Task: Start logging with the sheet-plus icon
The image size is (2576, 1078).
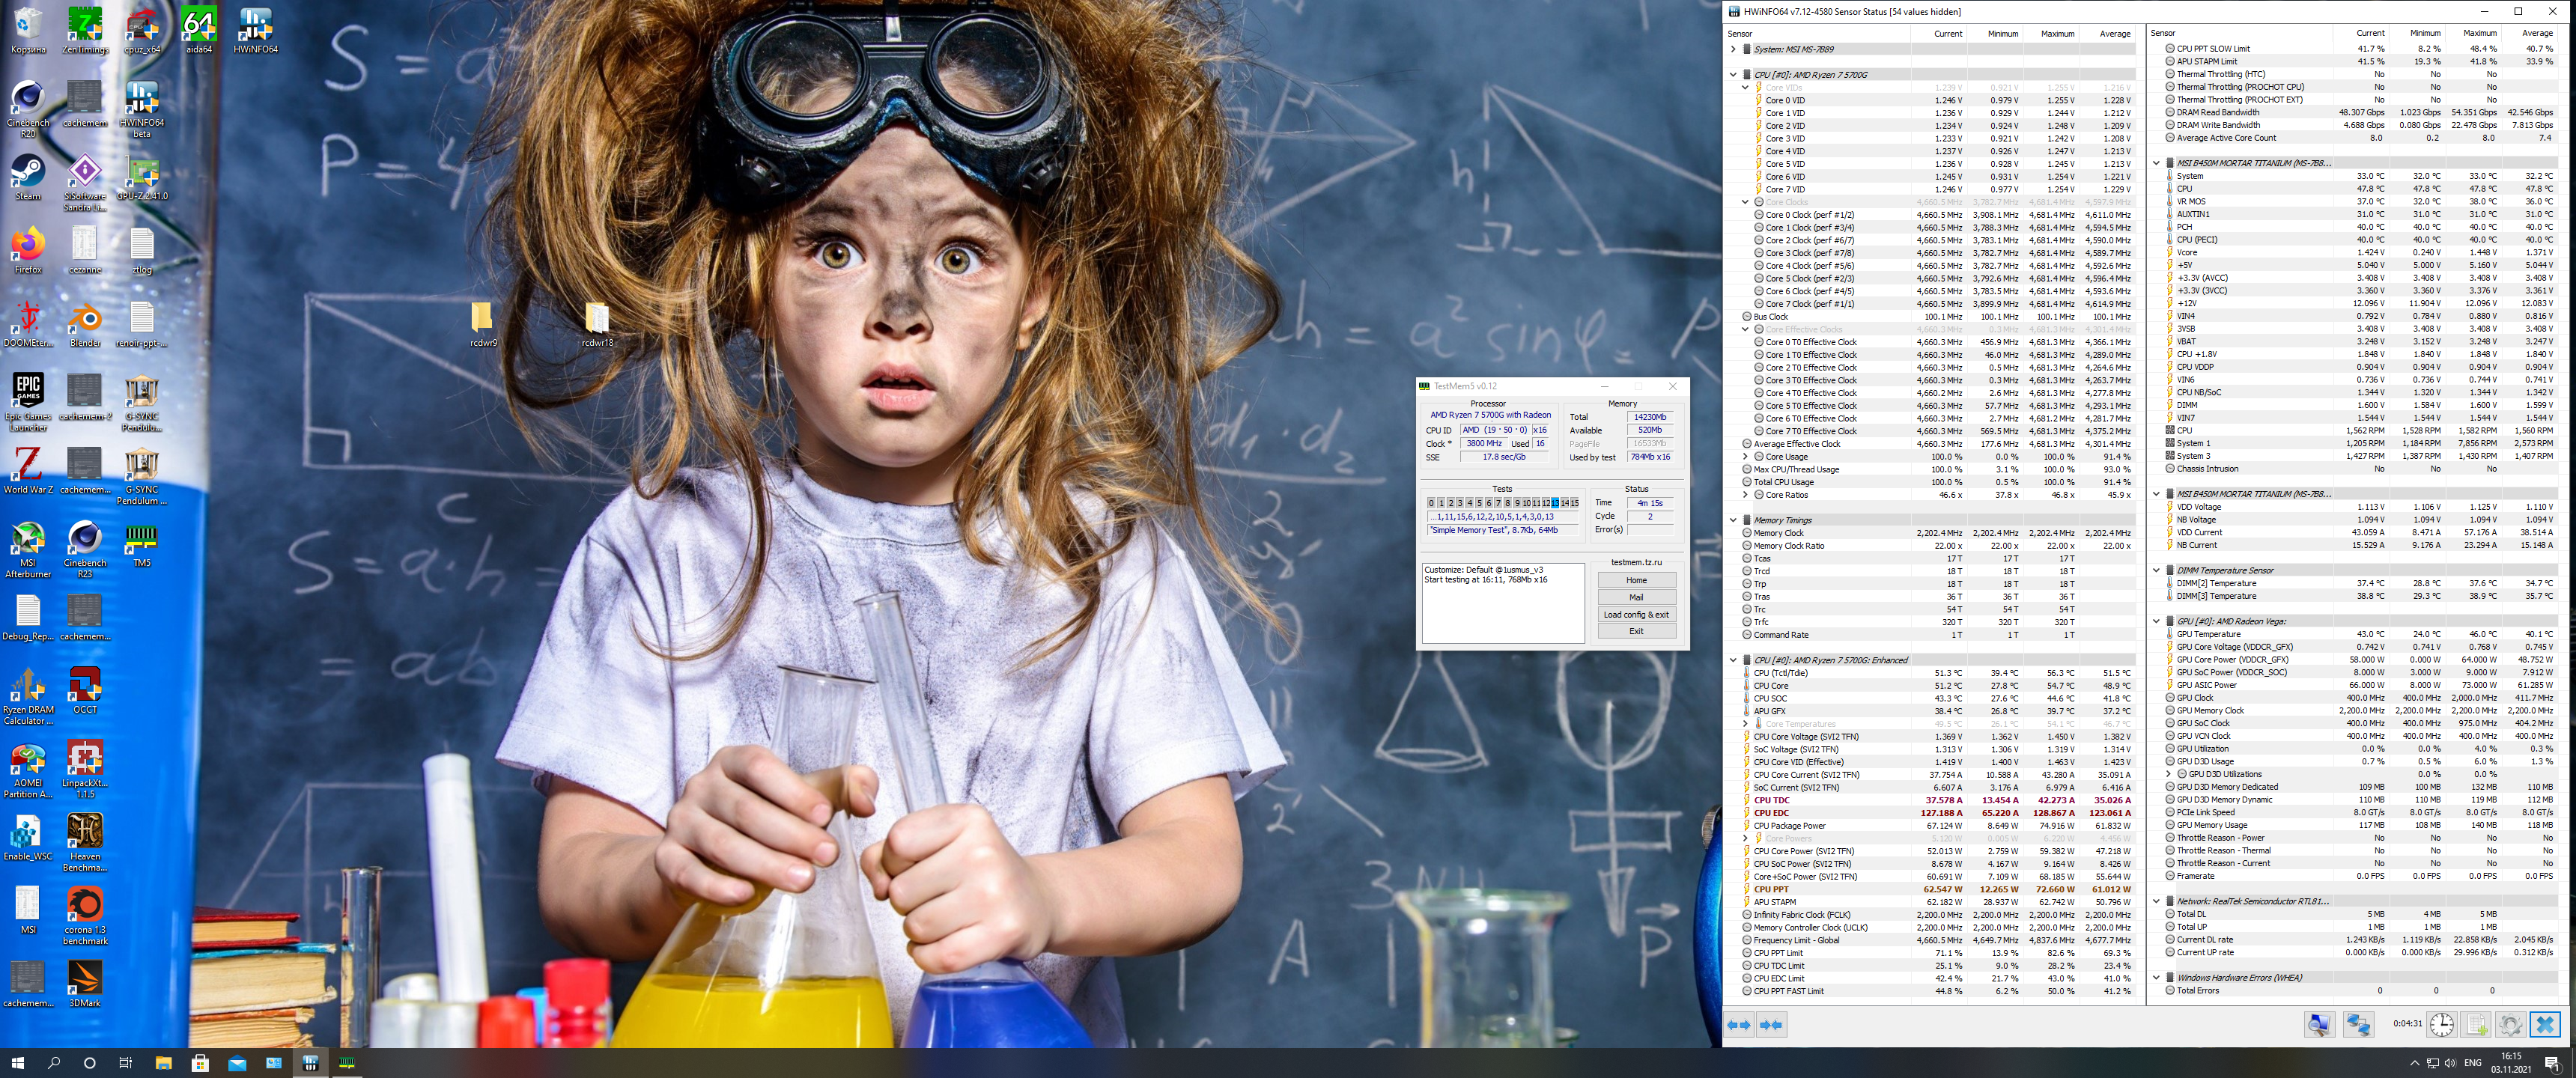Action: point(2476,1025)
